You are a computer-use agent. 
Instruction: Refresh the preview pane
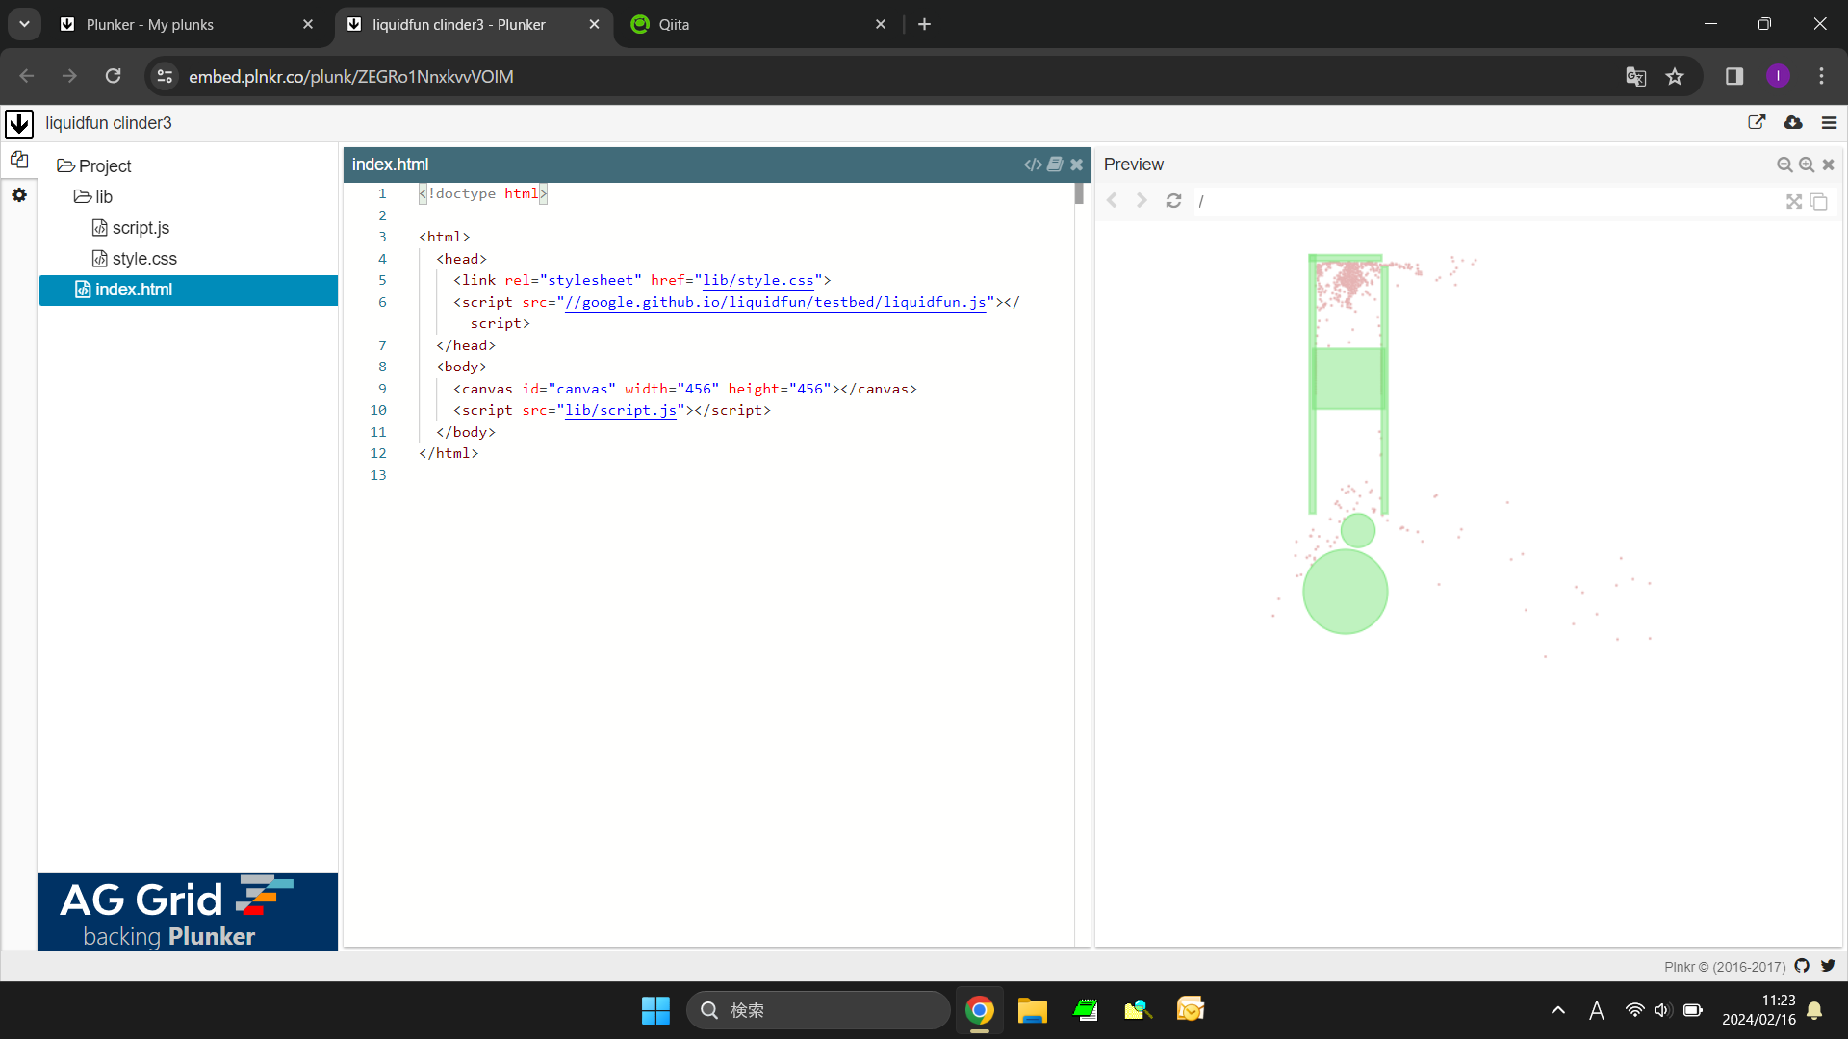coord(1173,201)
